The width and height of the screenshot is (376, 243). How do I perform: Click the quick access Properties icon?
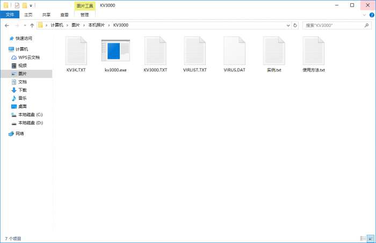click(x=17, y=5)
